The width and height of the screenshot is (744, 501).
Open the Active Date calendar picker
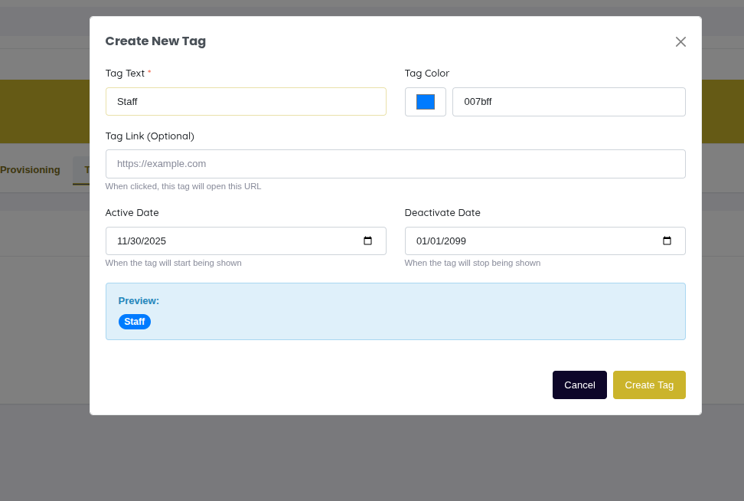(x=369, y=241)
